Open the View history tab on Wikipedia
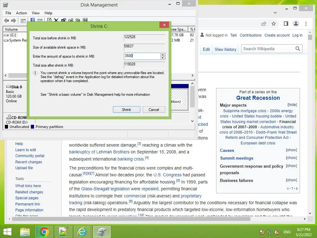 tap(225, 49)
